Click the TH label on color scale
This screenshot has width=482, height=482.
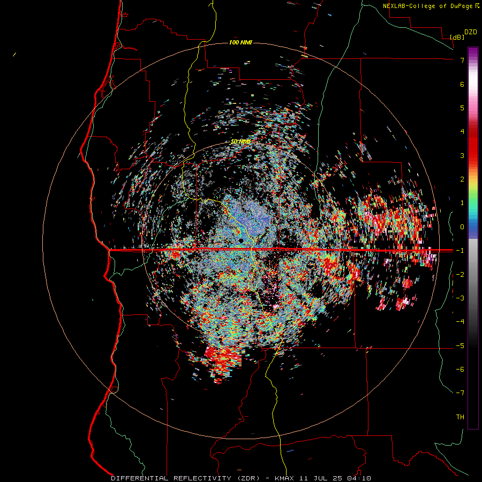460,417
